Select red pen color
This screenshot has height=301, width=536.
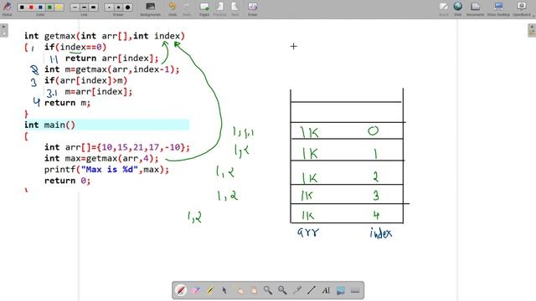tap(31, 8)
